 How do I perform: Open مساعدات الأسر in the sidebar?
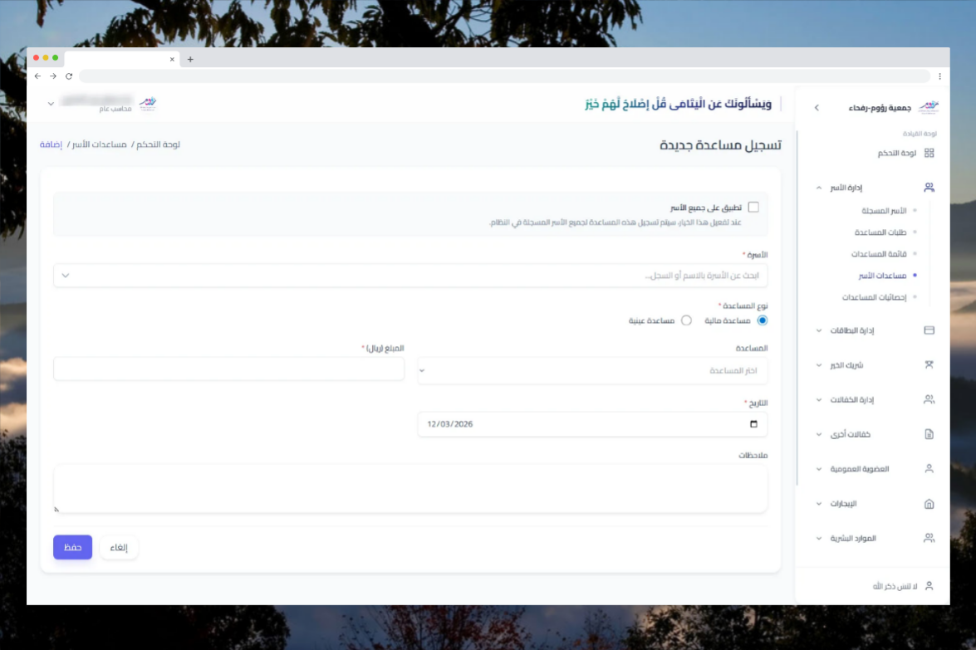click(x=883, y=276)
